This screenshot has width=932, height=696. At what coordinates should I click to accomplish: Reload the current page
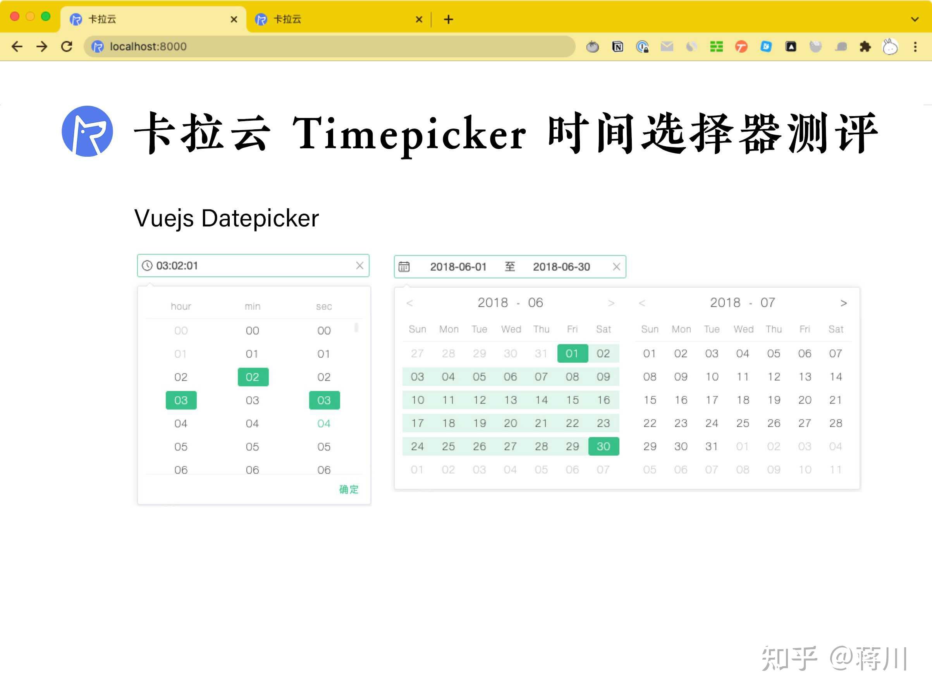(67, 47)
